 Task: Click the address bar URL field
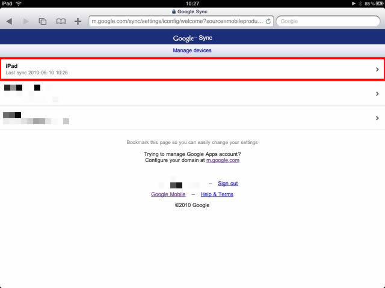pyautogui.click(x=181, y=22)
